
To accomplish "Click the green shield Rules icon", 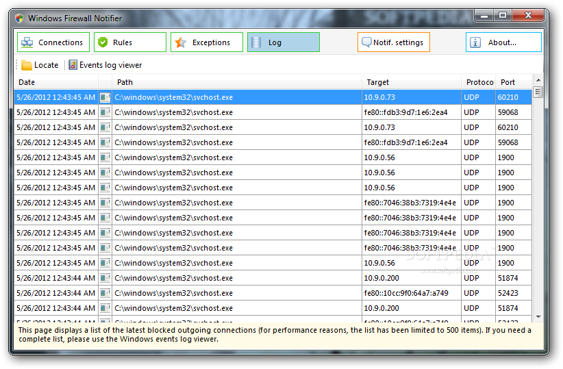I will point(103,42).
